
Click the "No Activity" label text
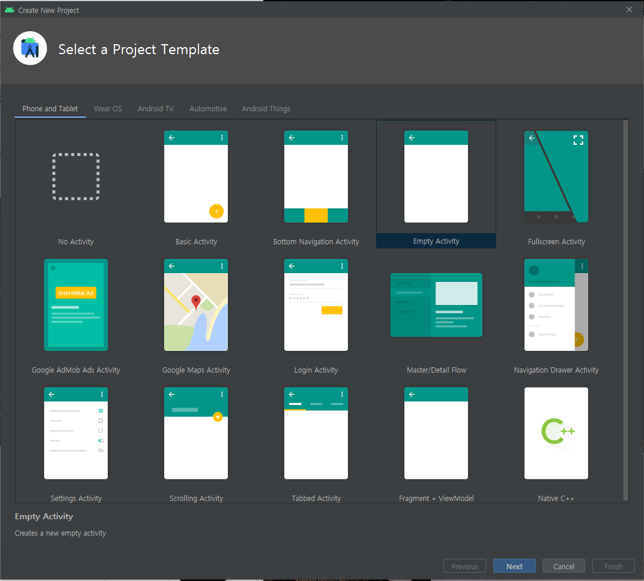(x=76, y=242)
